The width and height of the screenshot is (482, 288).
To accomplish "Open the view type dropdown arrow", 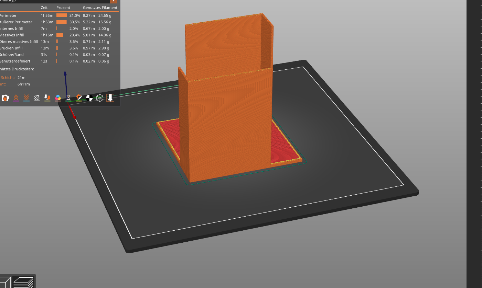I will coord(114,1).
